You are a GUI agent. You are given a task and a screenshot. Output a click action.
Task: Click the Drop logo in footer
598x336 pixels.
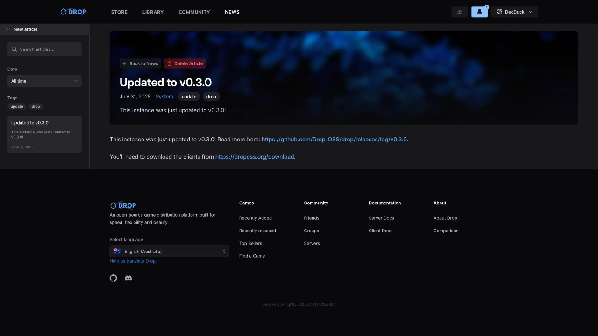pyautogui.click(x=123, y=205)
